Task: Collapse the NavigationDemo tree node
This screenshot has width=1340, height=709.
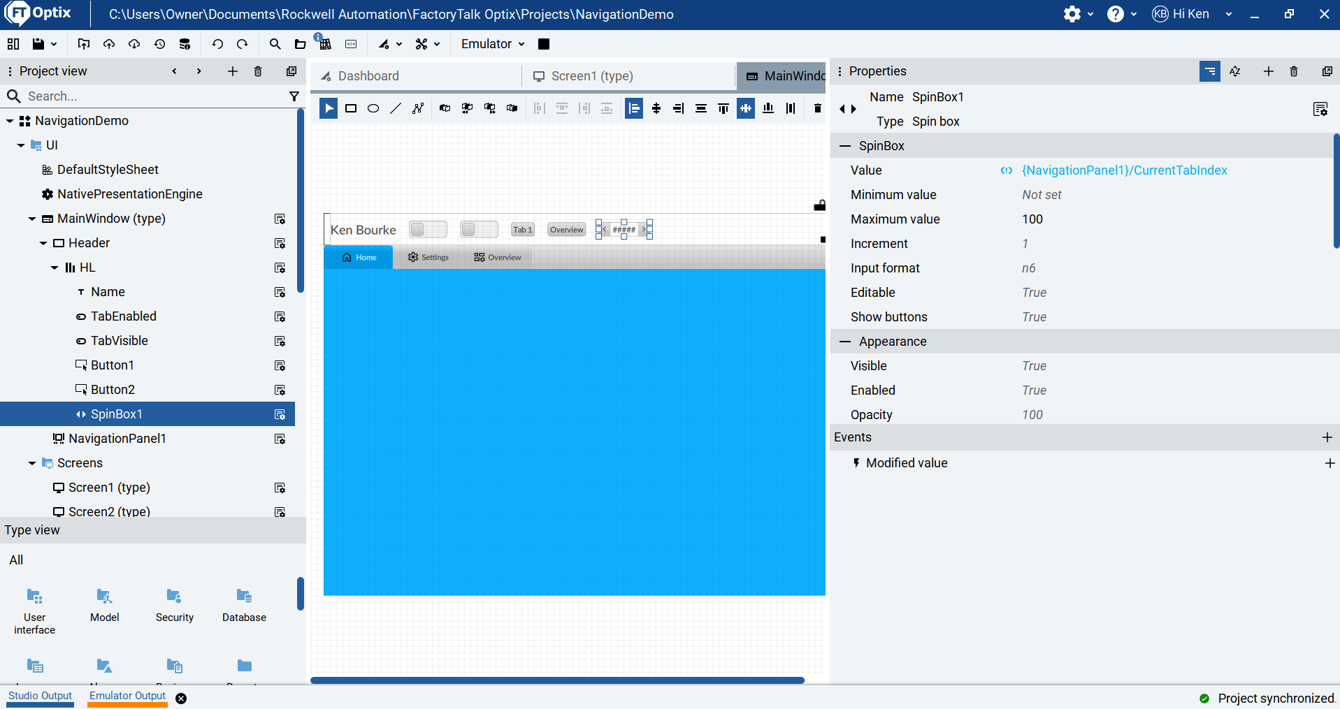Action: (x=10, y=121)
